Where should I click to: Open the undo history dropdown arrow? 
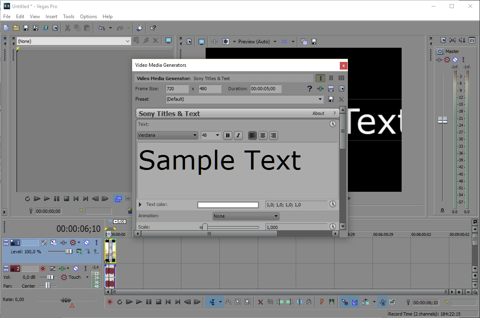[x=110, y=28]
